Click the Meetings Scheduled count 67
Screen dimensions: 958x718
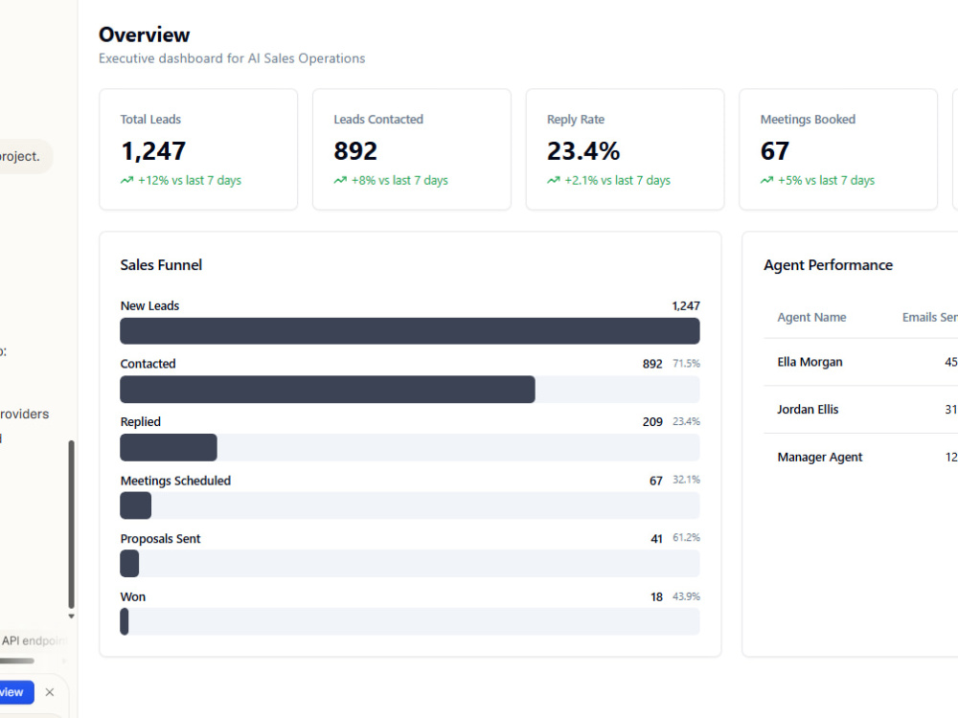pyautogui.click(x=656, y=481)
